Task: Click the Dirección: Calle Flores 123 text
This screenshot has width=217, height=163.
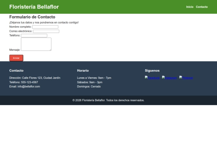Action: pos(35,78)
